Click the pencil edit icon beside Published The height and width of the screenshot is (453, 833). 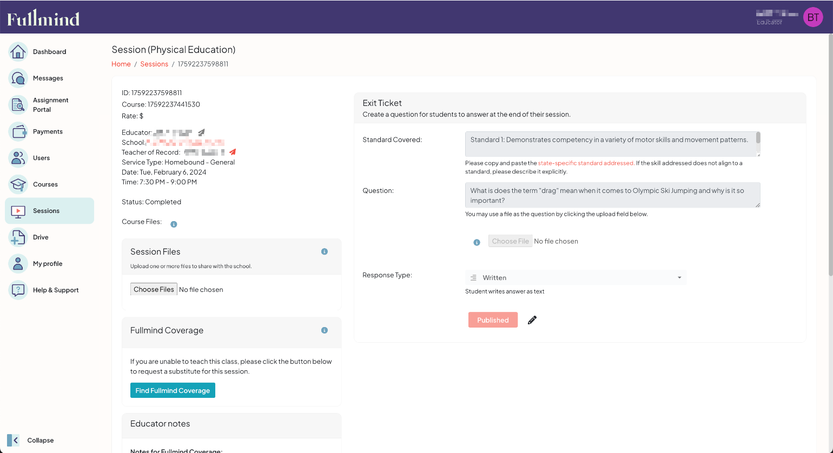(x=532, y=320)
